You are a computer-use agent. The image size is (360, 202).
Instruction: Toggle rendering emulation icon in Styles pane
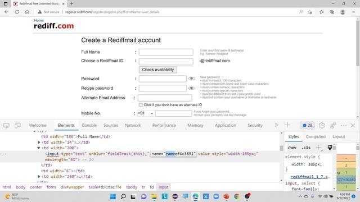[330, 147]
